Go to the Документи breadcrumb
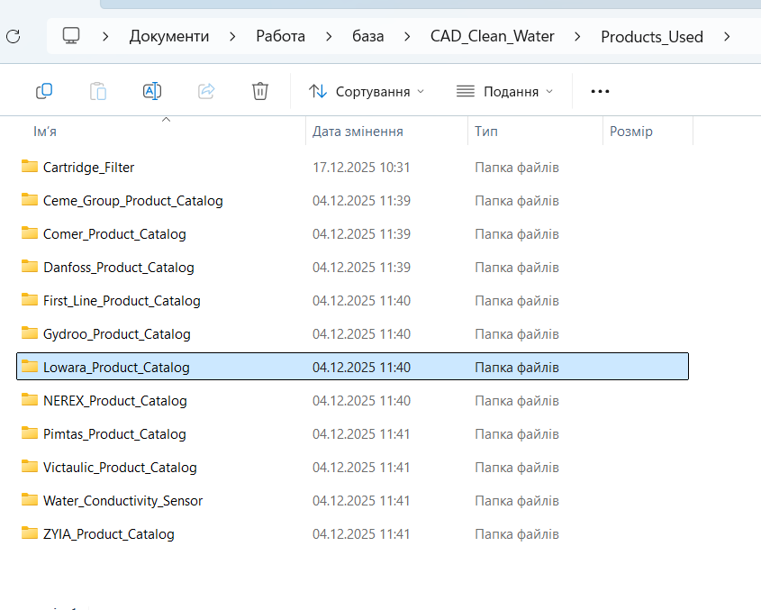 tap(169, 36)
